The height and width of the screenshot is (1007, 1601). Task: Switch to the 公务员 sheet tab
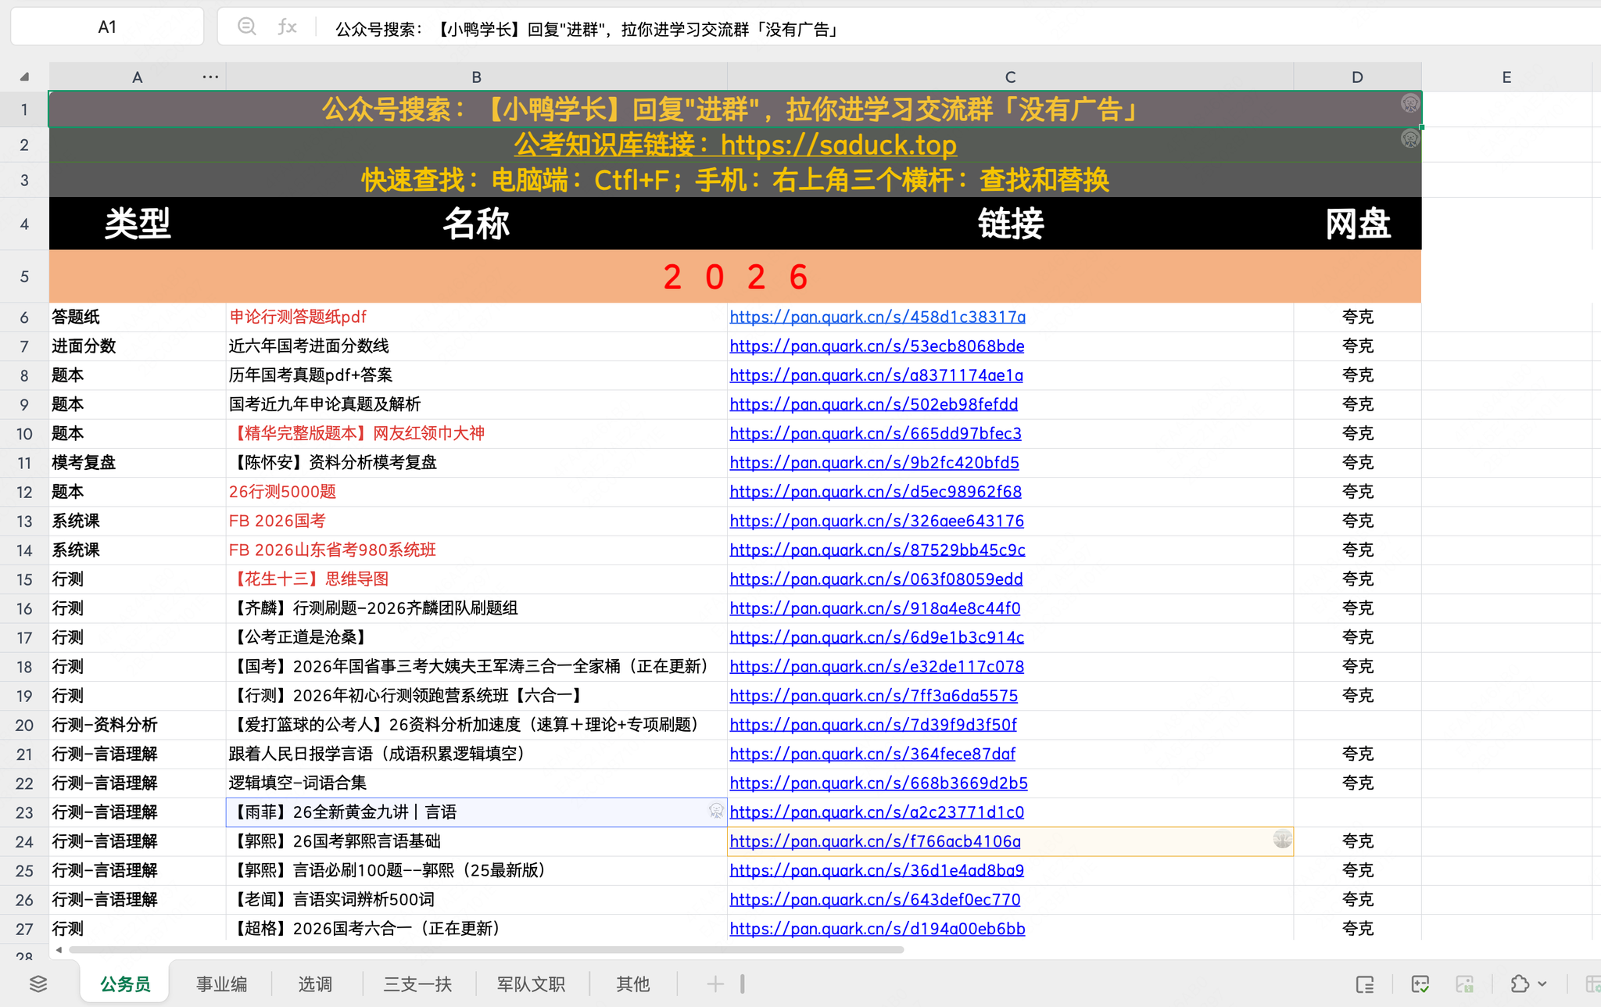click(125, 984)
